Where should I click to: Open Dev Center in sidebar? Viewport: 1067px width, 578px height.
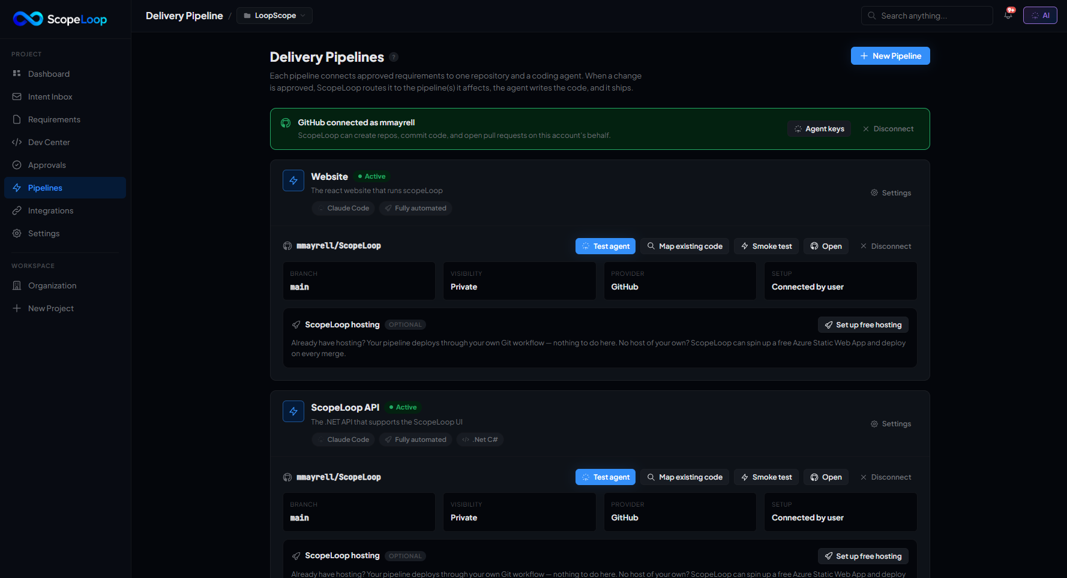coord(65,142)
